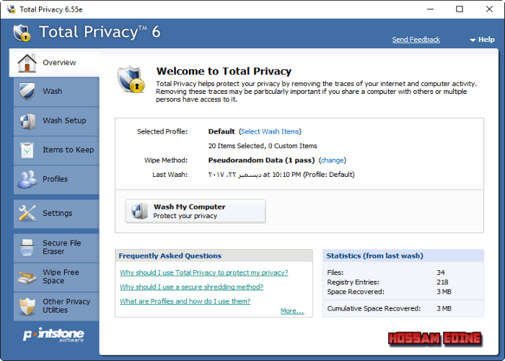Image resolution: width=505 pixels, height=361 pixels.
Task: Click 'Frequently Asked Questions' header
Action: [170, 256]
